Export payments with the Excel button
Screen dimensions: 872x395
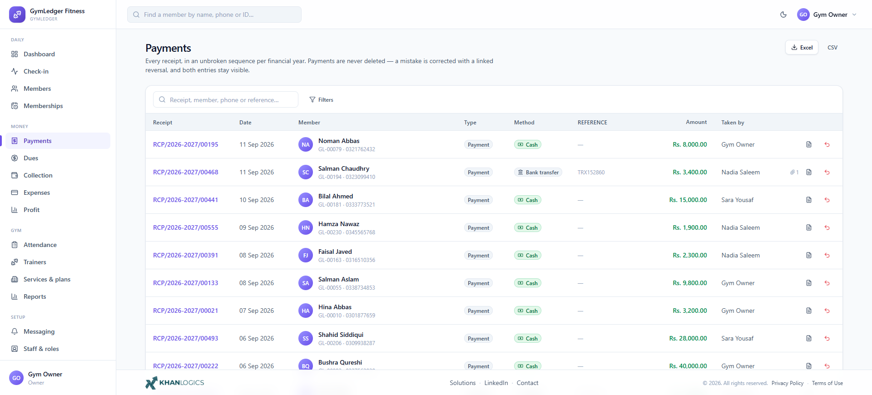(802, 47)
